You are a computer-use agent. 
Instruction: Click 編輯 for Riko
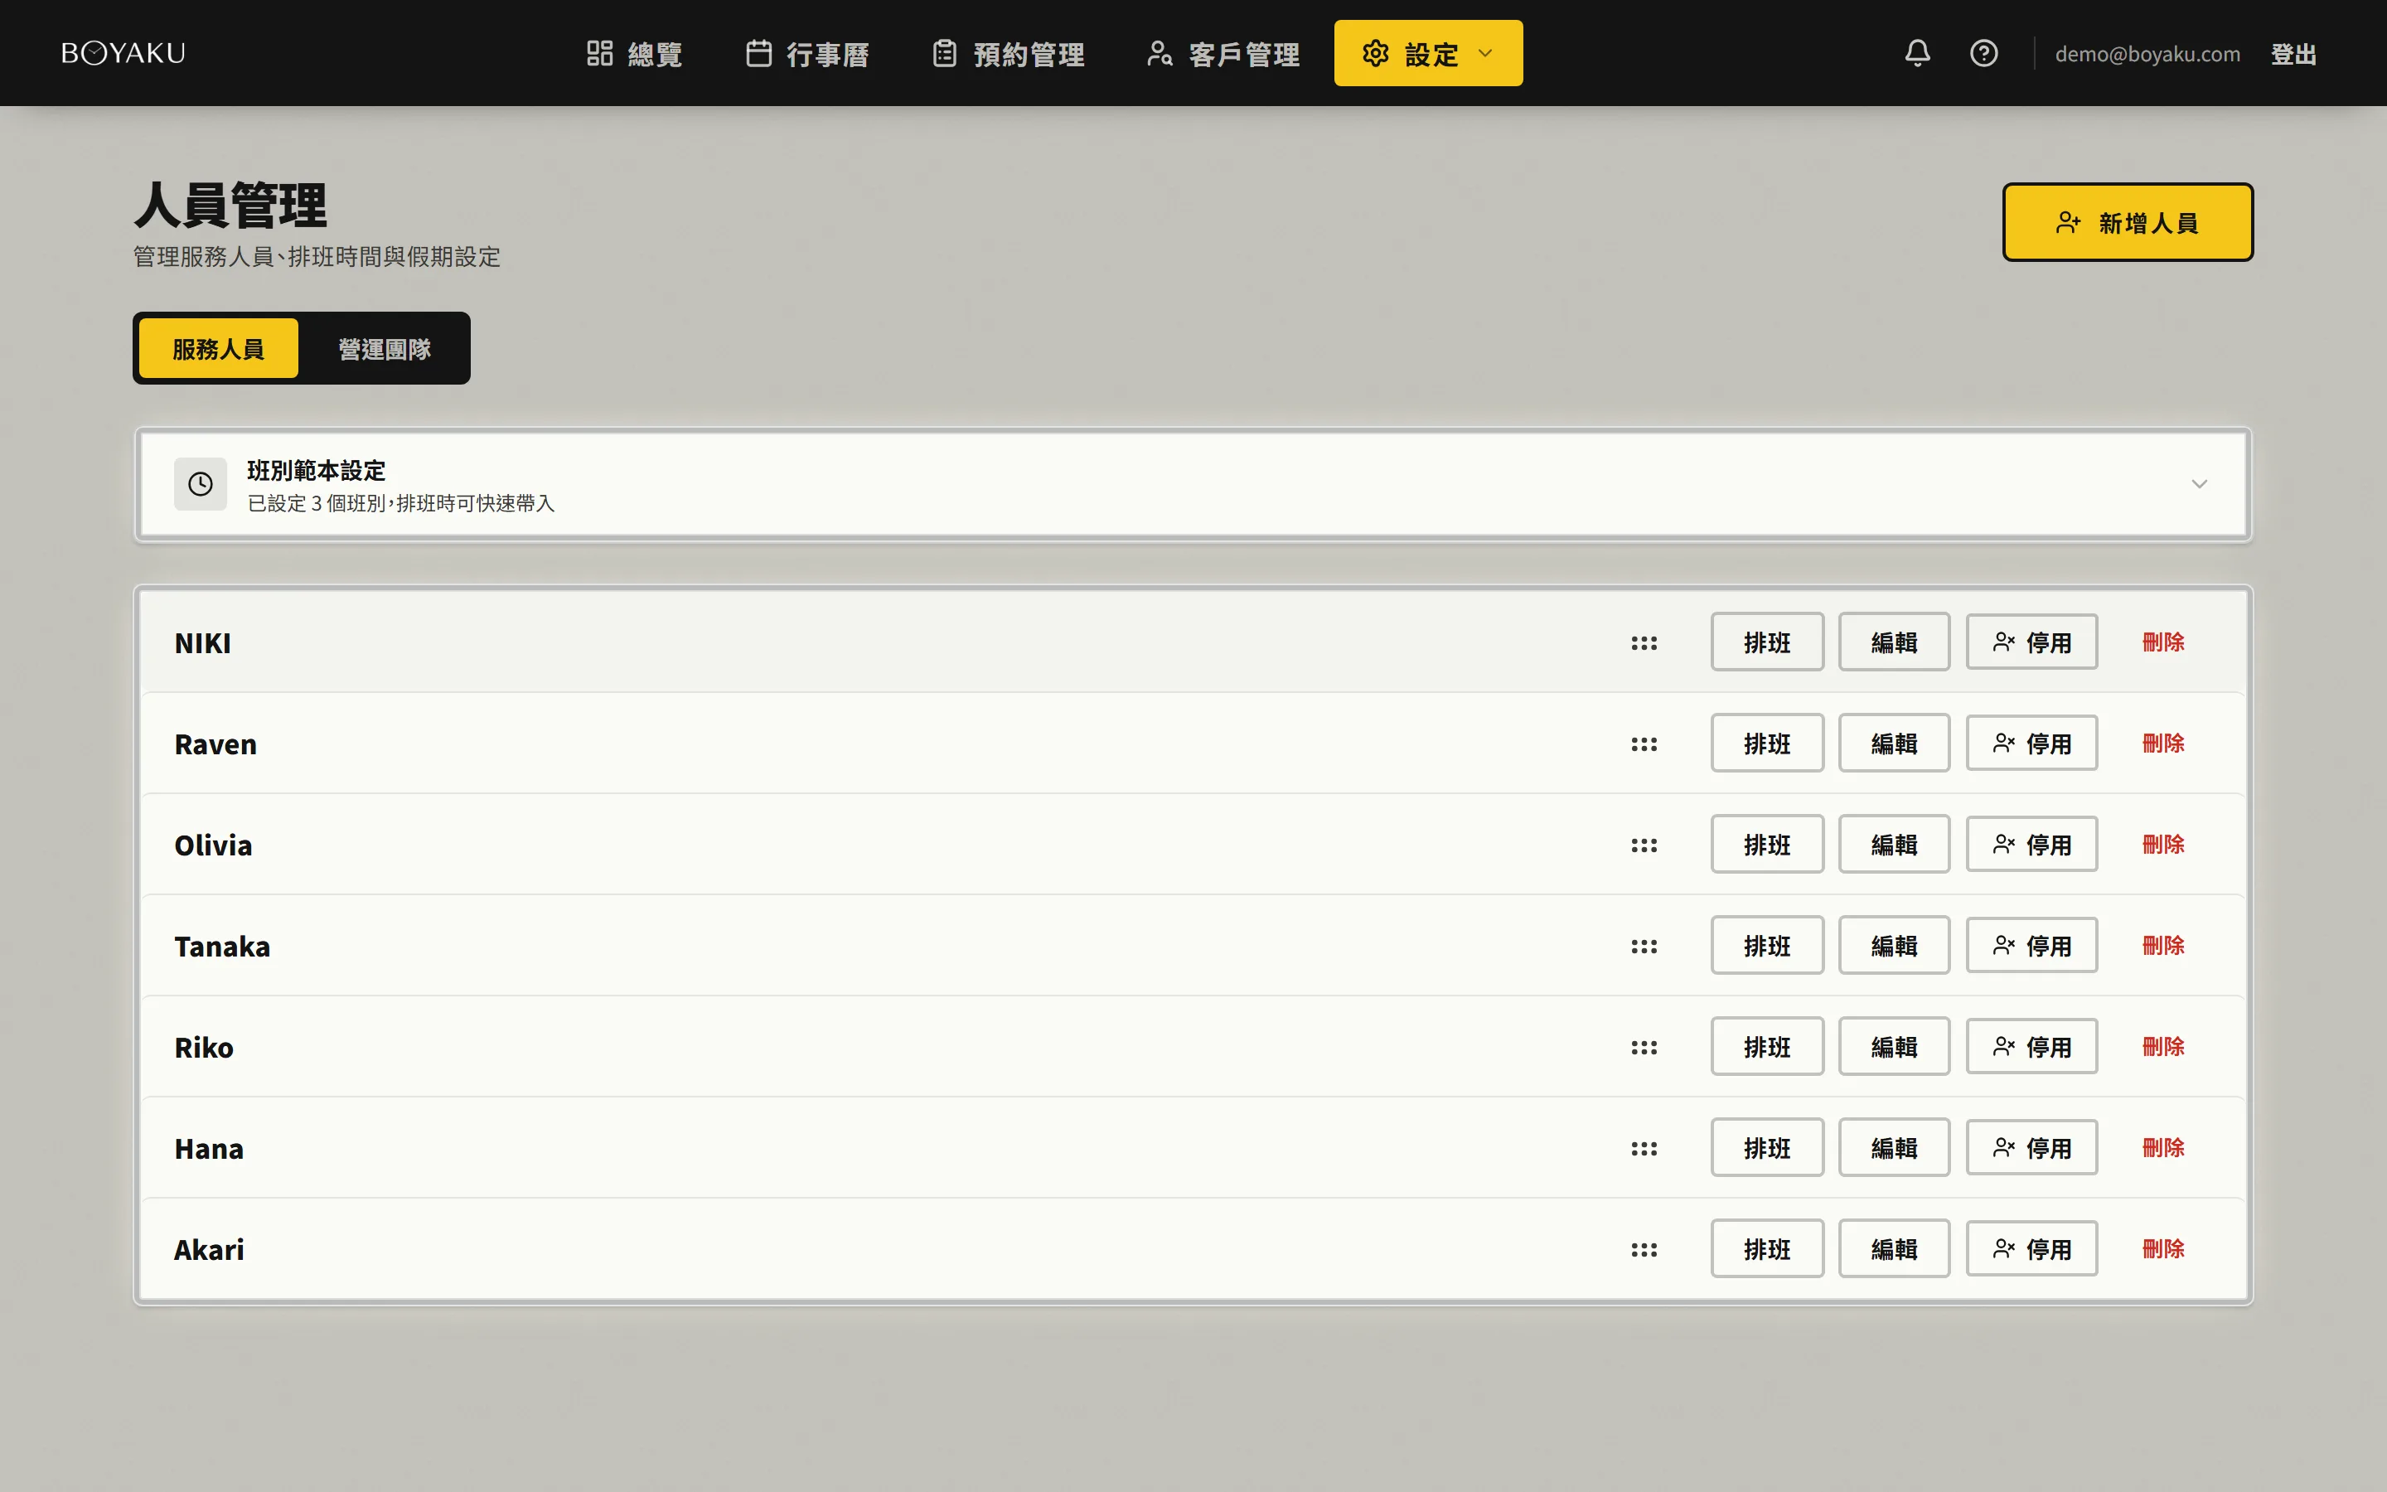pyautogui.click(x=1894, y=1047)
